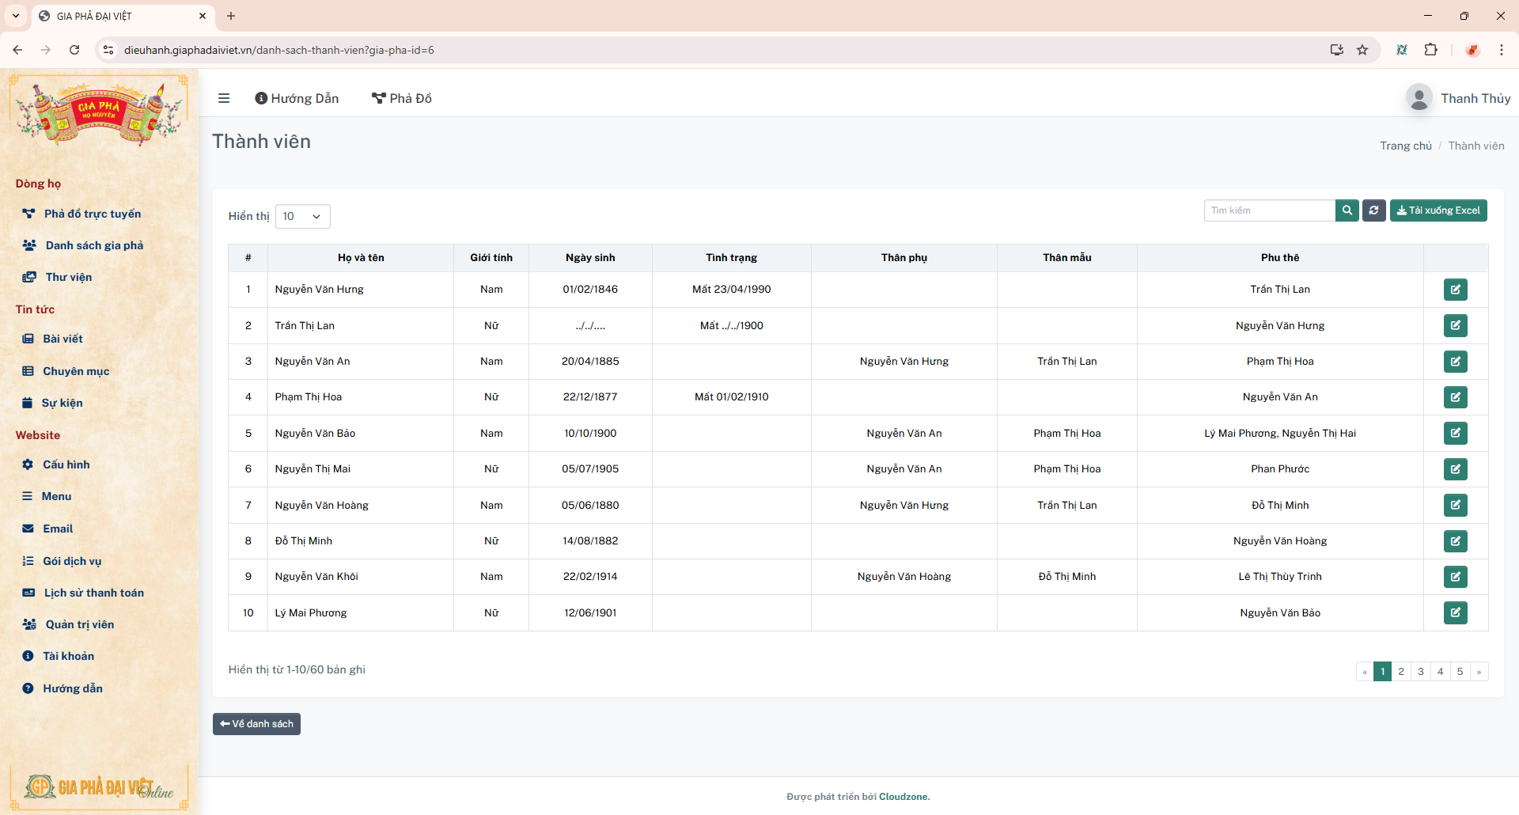Open the Hiển thị rows dropdown

[x=303, y=217]
